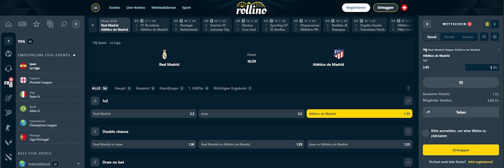
Task: Click the Registrieren button
Action: [x=356, y=8]
